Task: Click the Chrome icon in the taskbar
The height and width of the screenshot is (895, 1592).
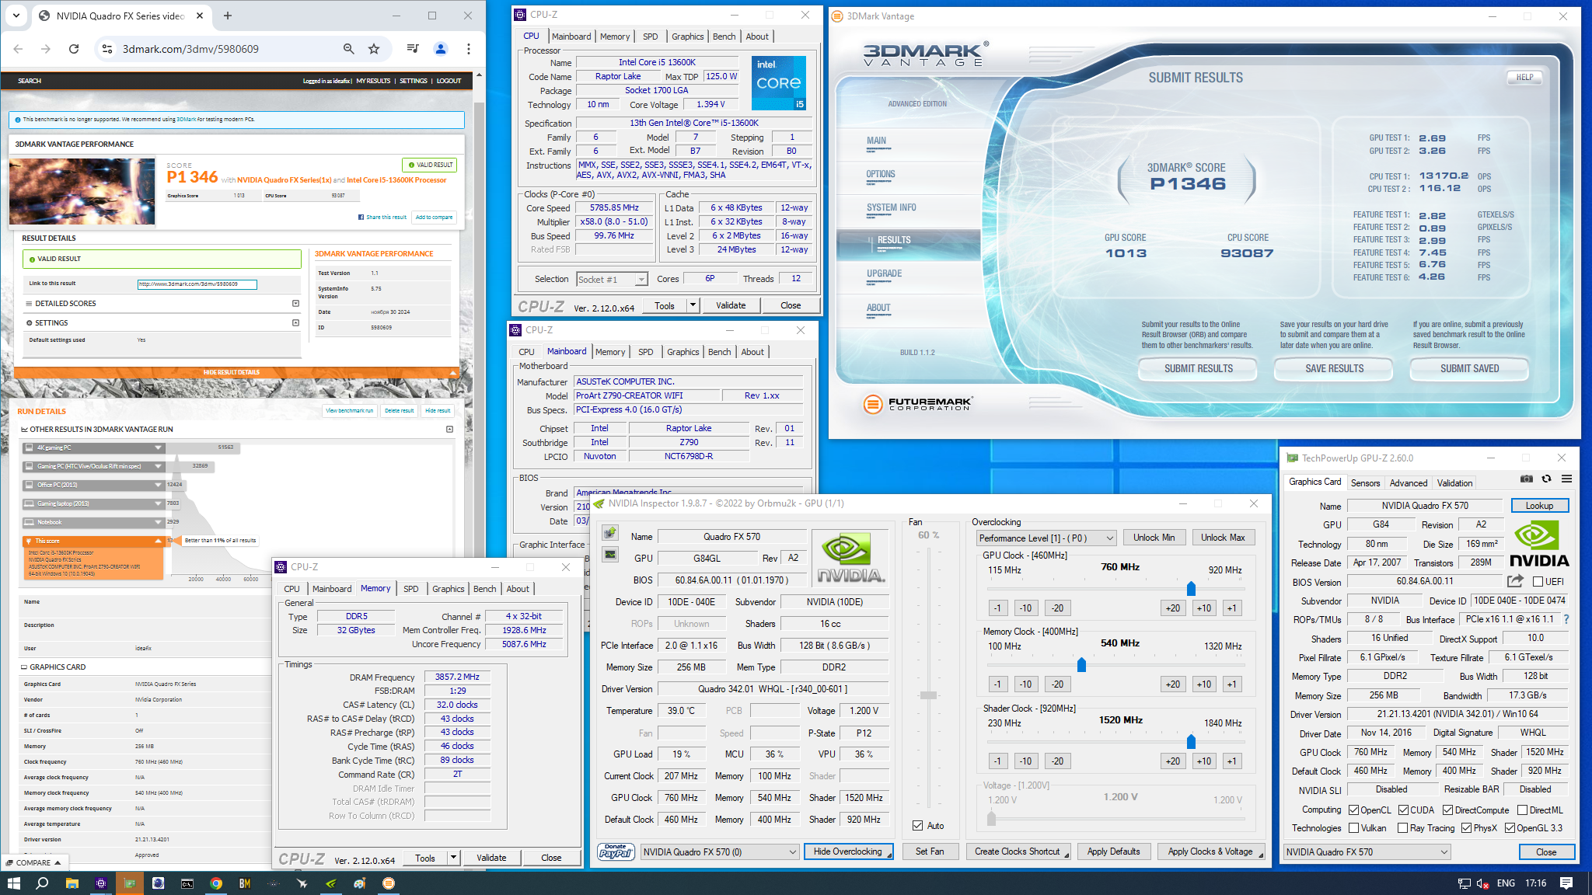Action: click(216, 883)
